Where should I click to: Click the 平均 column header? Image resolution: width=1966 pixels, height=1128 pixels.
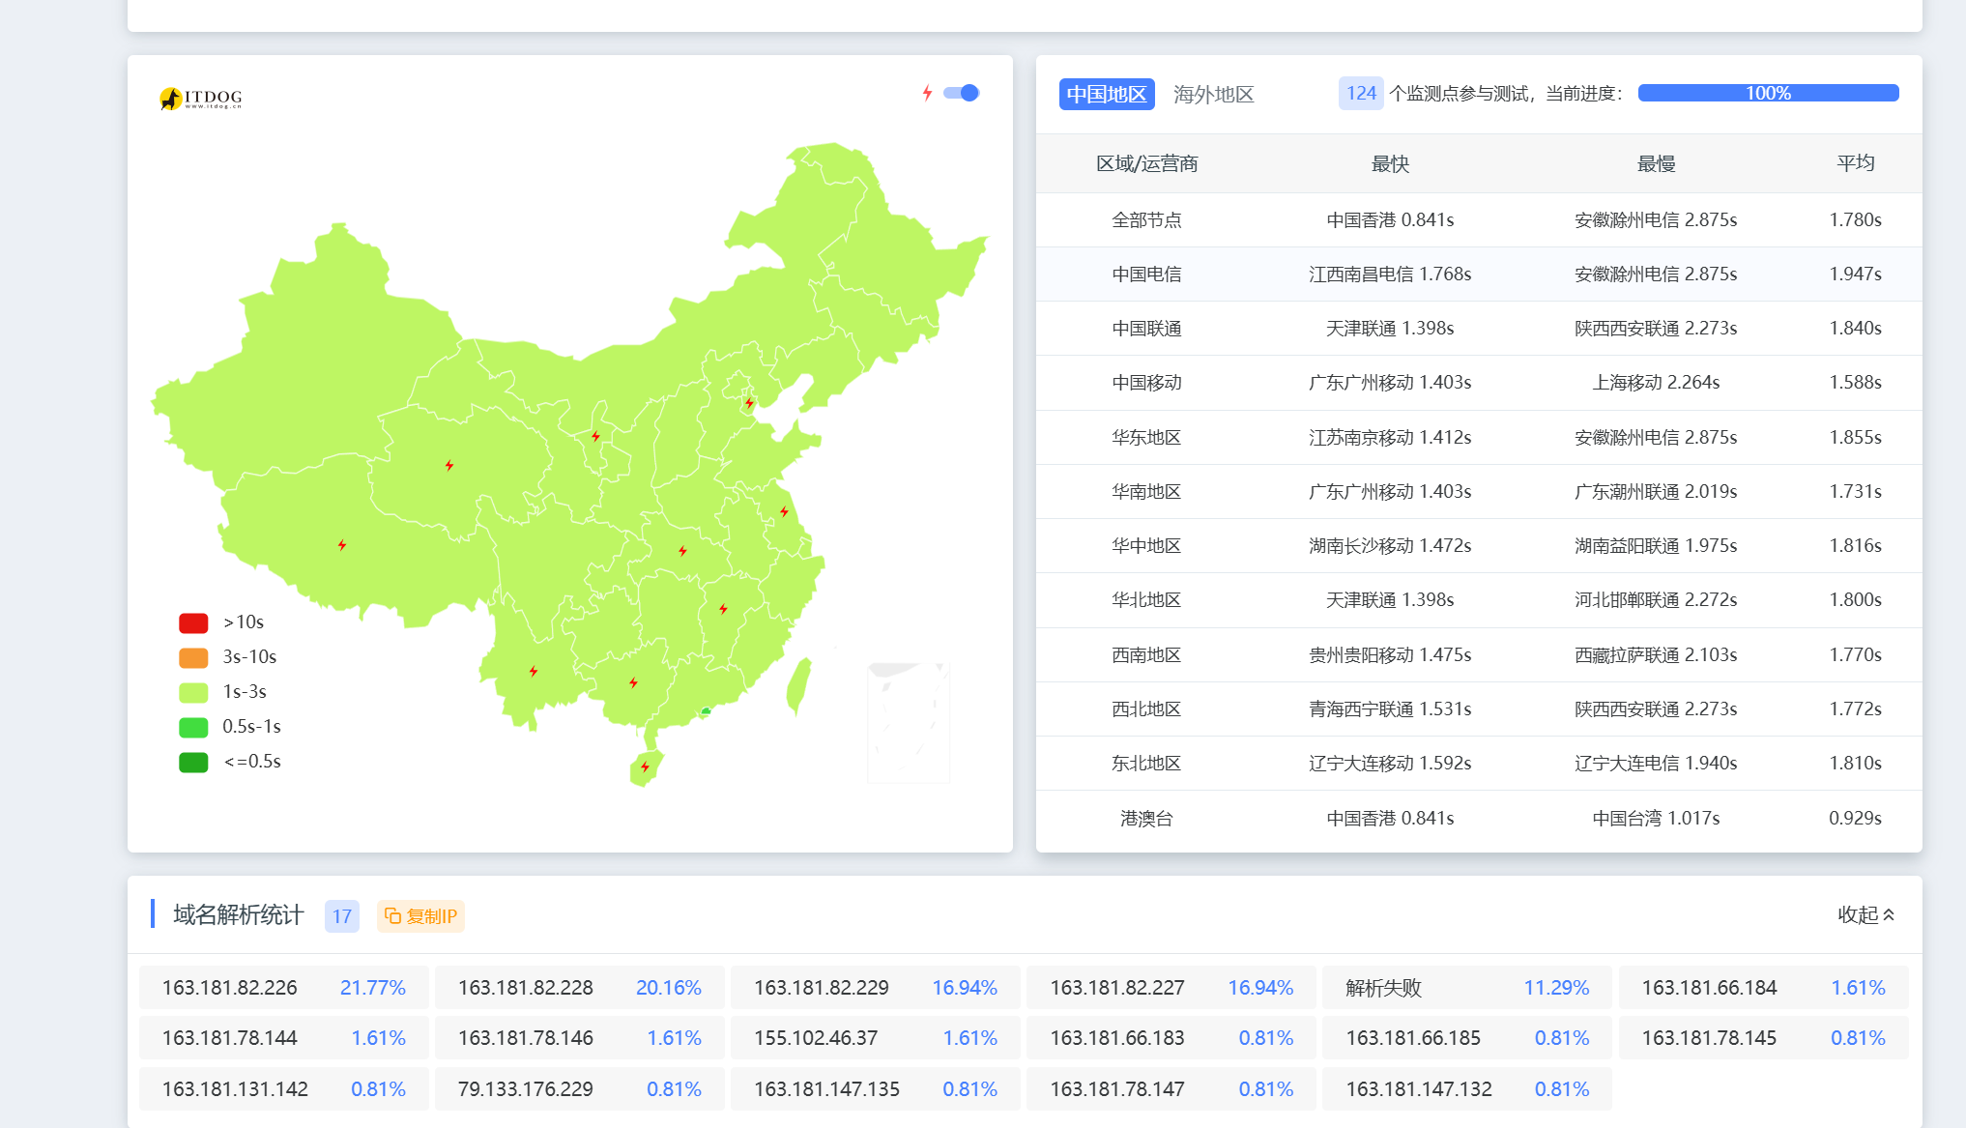(1855, 163)
